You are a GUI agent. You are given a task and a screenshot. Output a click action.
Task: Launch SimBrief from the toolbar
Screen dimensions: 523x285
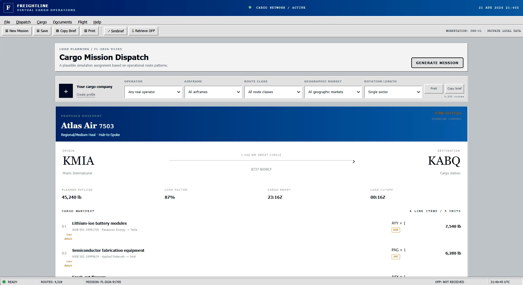(x=115, y=31)
